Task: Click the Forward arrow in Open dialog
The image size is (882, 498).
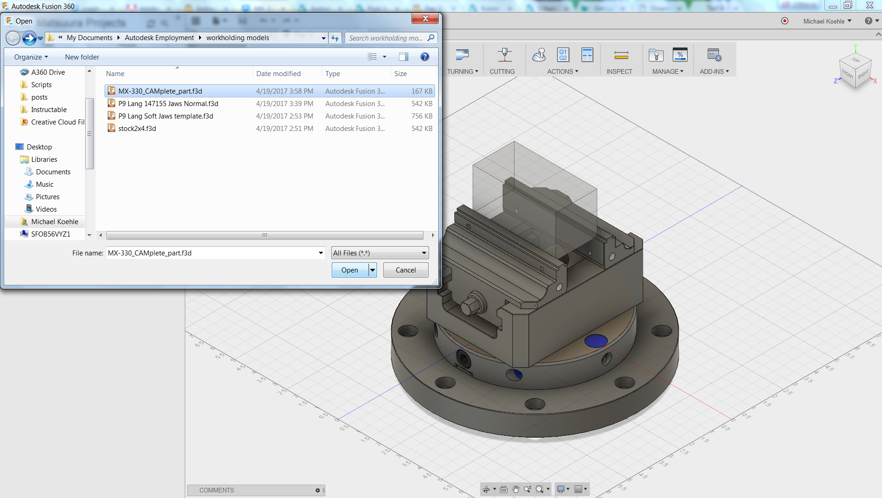Action: [x=29, y=38]
